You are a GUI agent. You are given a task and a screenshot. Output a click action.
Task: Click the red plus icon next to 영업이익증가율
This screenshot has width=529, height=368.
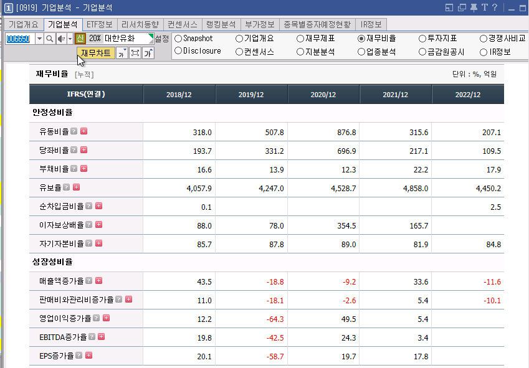(106, 318)
